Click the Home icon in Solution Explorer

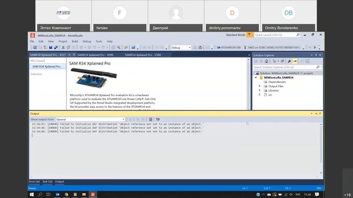pyautogui.click(x=266, y=61)
